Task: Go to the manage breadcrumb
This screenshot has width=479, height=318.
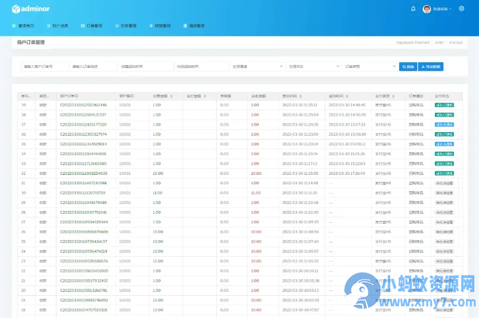Action: click(456, 43)
